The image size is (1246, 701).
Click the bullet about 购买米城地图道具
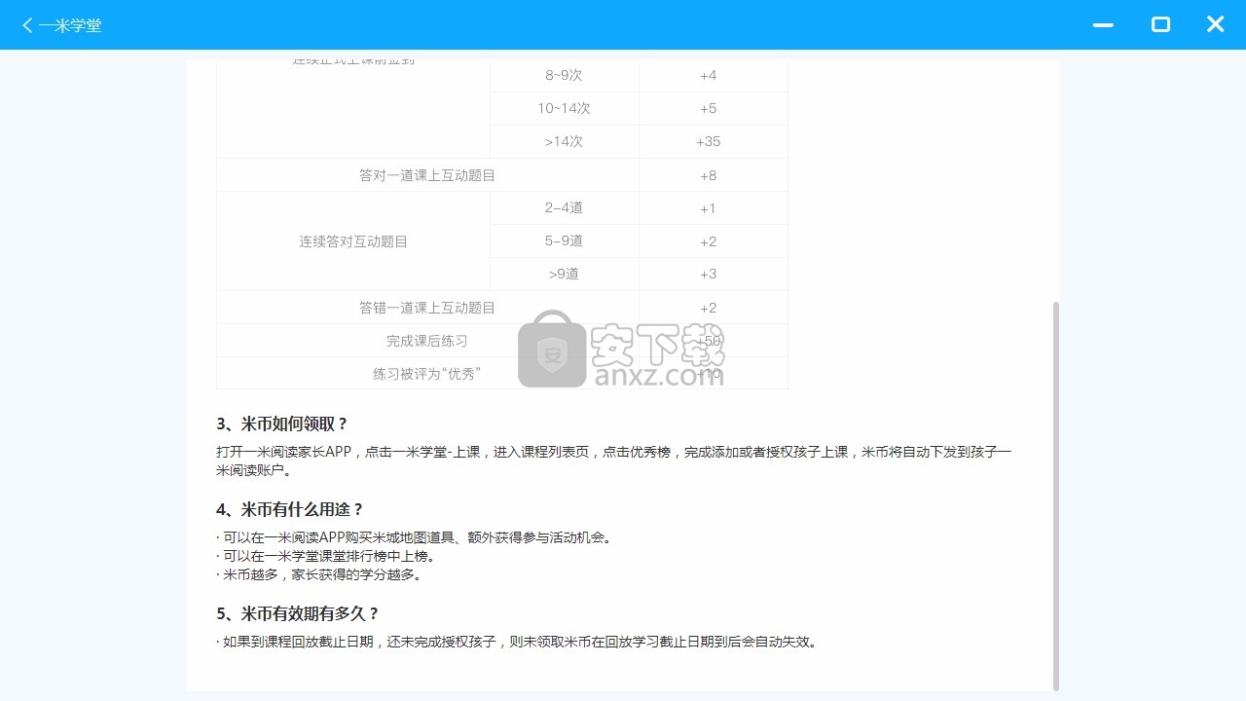[x=414, y=537]
